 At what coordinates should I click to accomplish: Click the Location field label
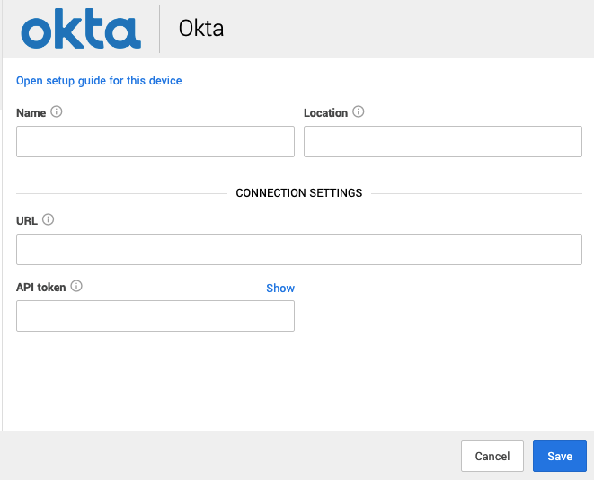point(326,113)
